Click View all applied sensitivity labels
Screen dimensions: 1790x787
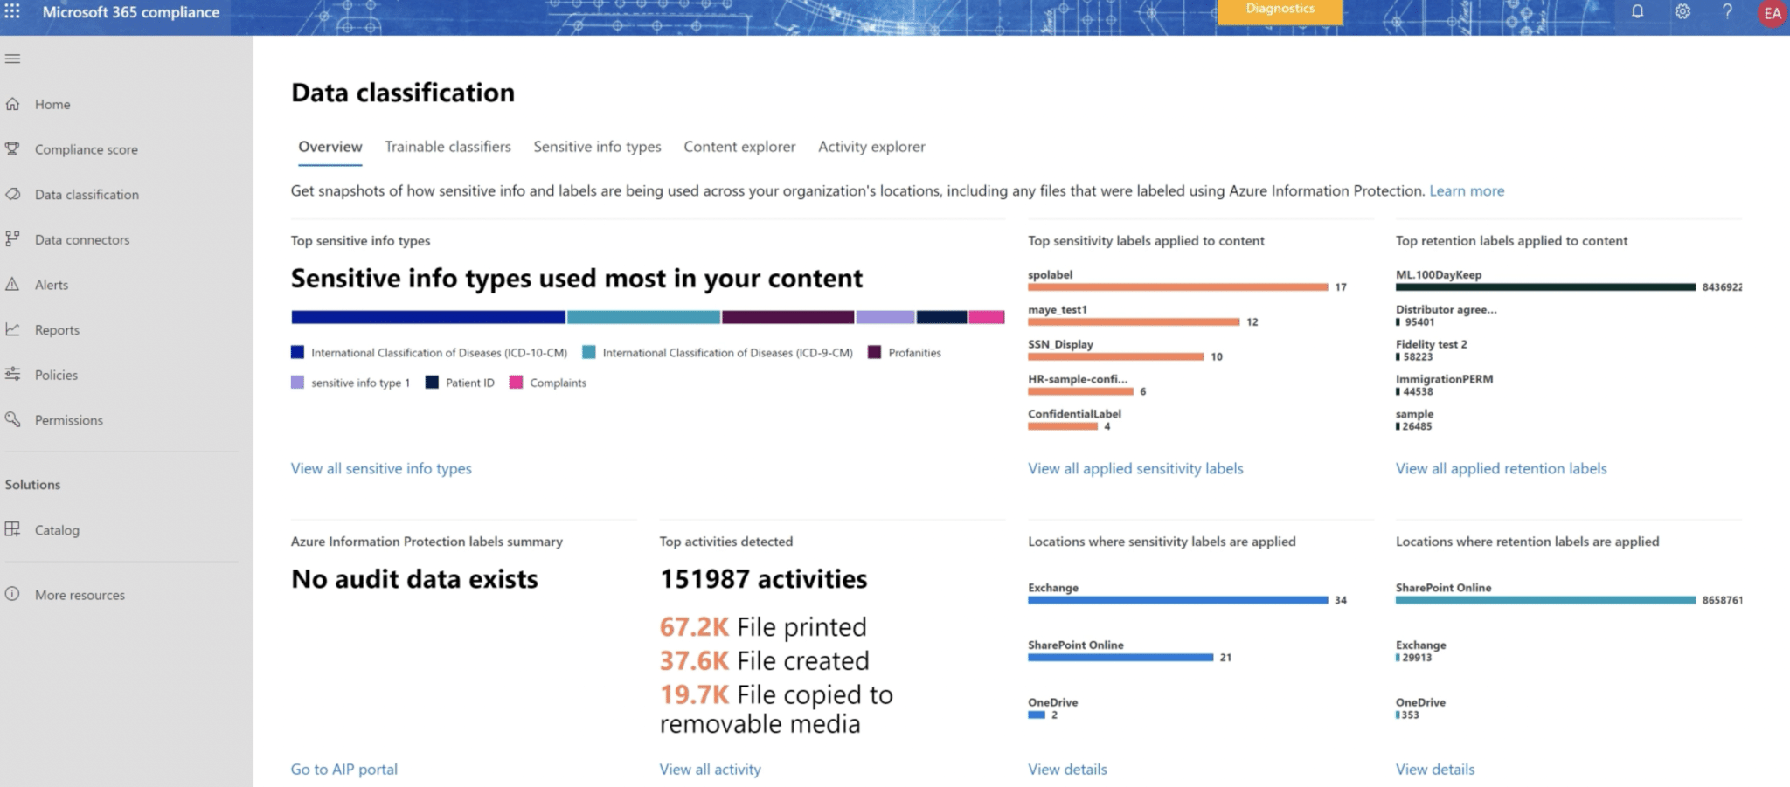click(x=1134, y=468)
